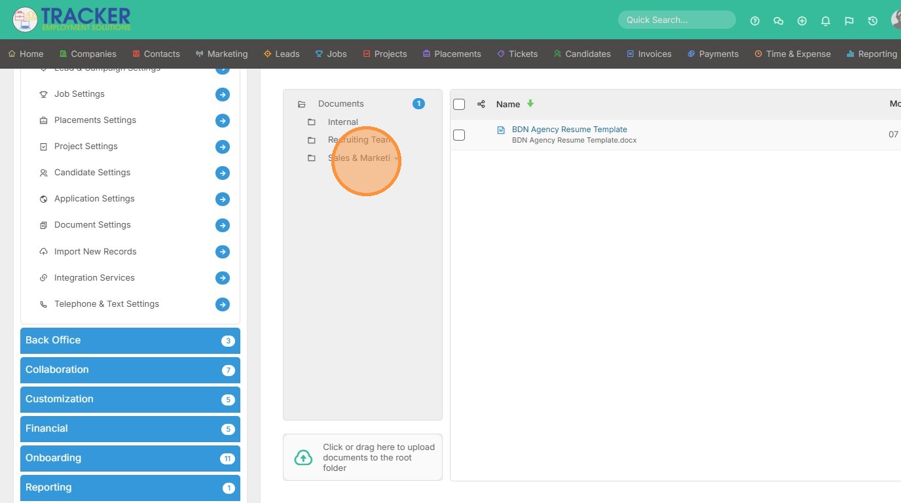This screenshot has height=503, width=901.
Task: Click the blue arrow beside Application Settings
Action: tap(223, 199)
